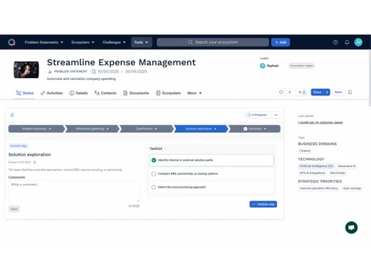Bookmark this problem statement
This screenshot has height=278, width=371.
coord(350,92)
